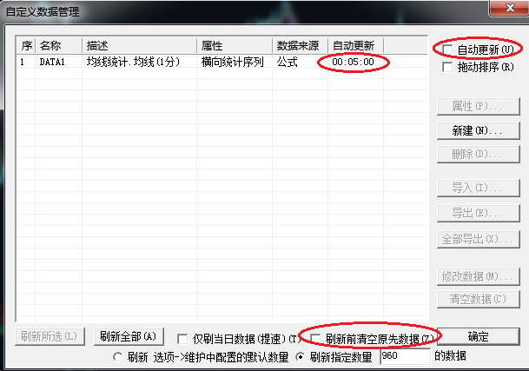This screenshot has width=529, height=371.
Task: Confirm with the 确定 button
Action: pos(478,336)
